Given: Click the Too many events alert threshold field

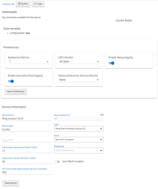Looking at the screenshot, I should 27,172.
